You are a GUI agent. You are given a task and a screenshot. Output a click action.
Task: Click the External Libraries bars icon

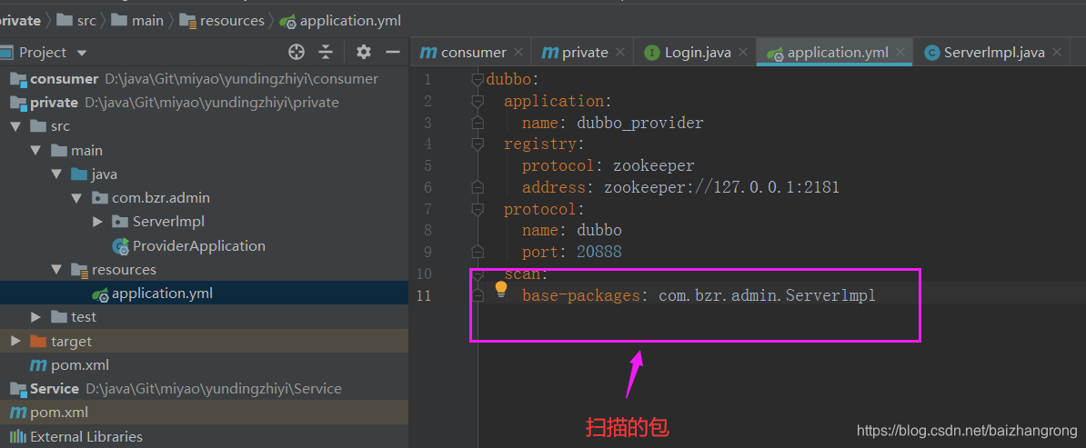17,436
